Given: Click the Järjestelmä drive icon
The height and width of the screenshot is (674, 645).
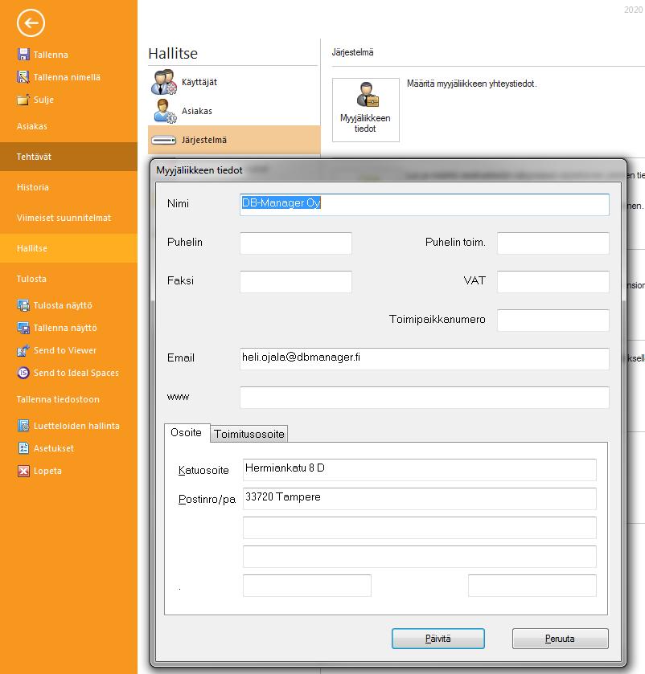Looking at the screenshot, I should (x=164, y=140).
